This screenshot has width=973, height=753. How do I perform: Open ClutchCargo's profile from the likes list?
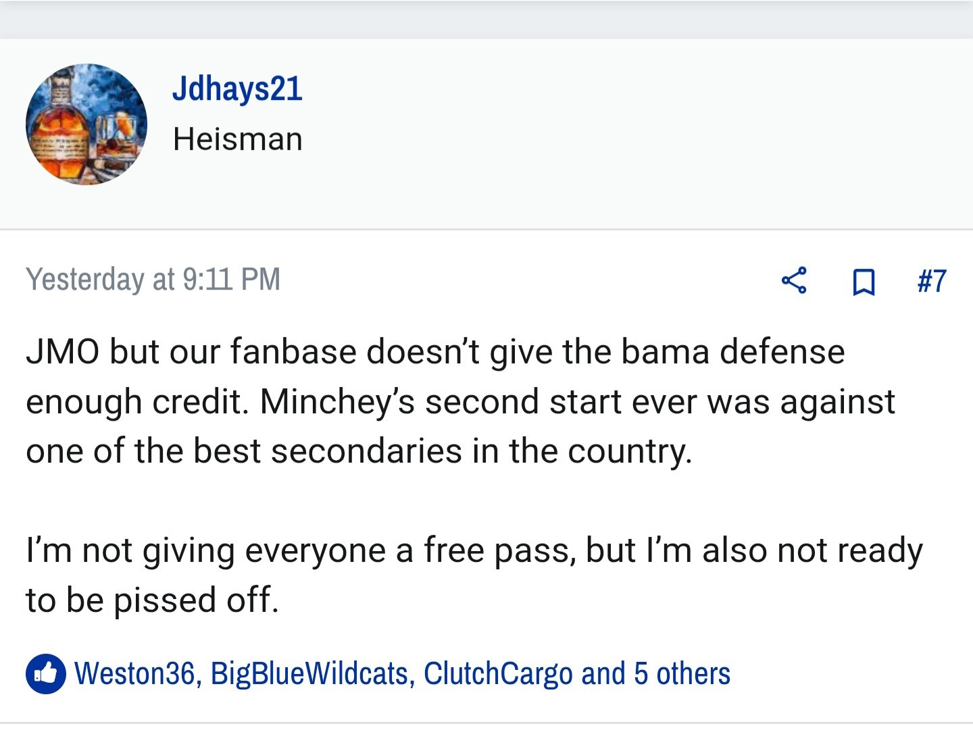498,673
